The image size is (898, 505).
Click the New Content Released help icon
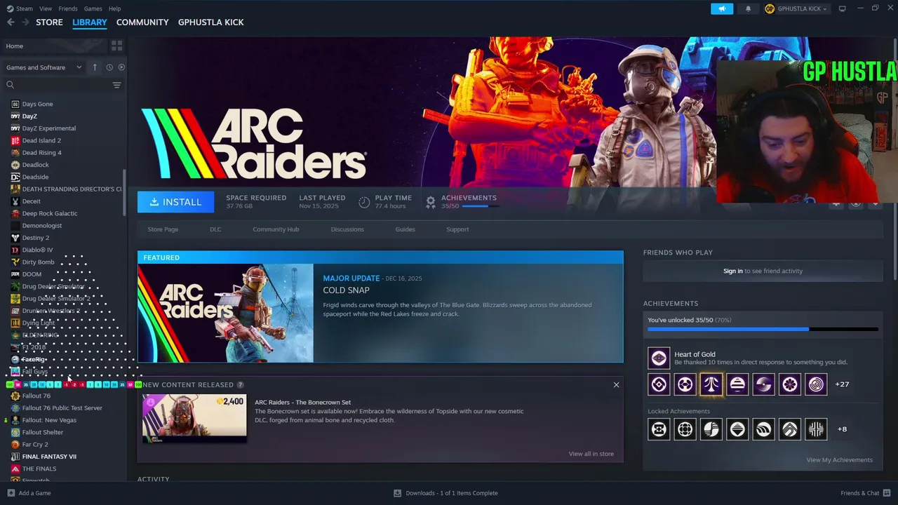click(241, 384)
